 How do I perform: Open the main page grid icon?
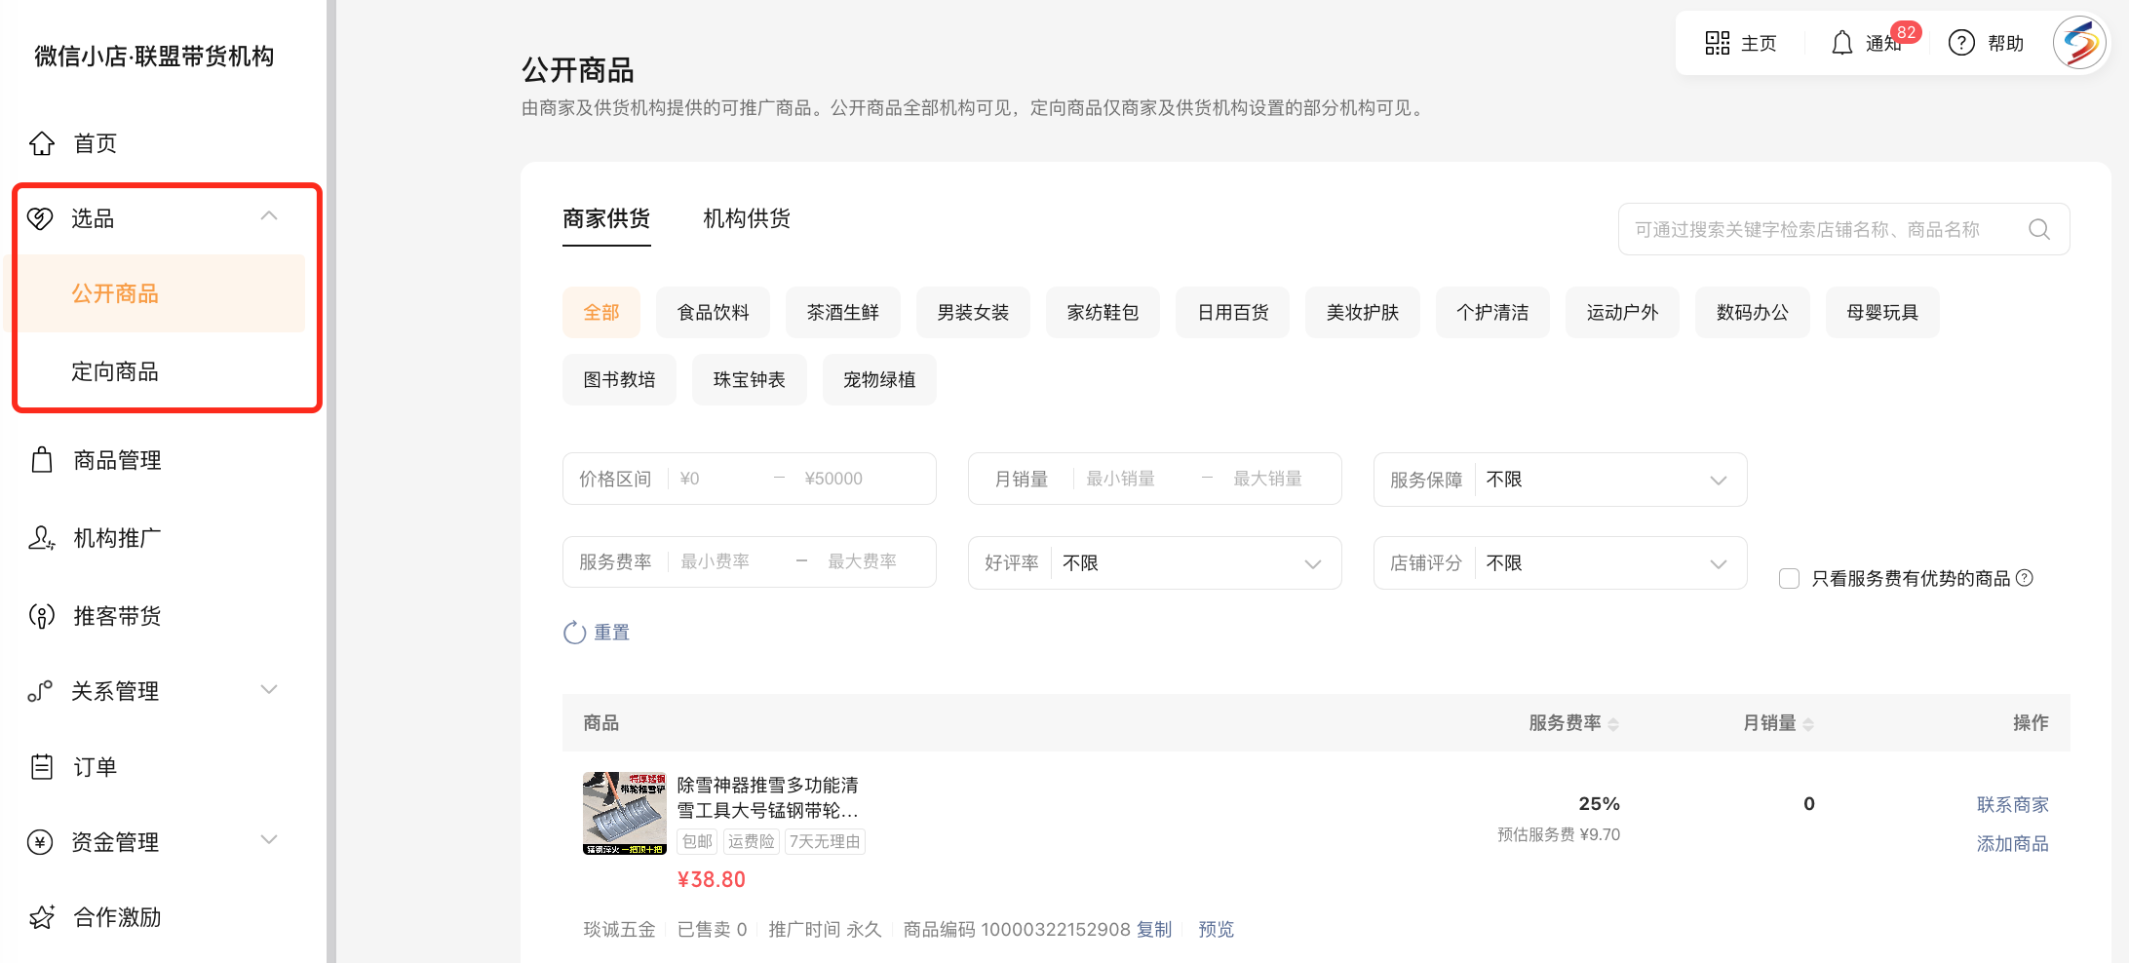[1717, 43]
